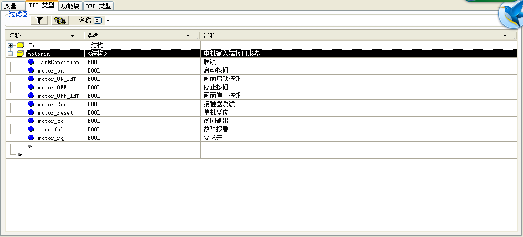The width and height of the screenshot is (523, 237).
Task: Click the BOOL type cell of motor_rq
Action: 94,138
